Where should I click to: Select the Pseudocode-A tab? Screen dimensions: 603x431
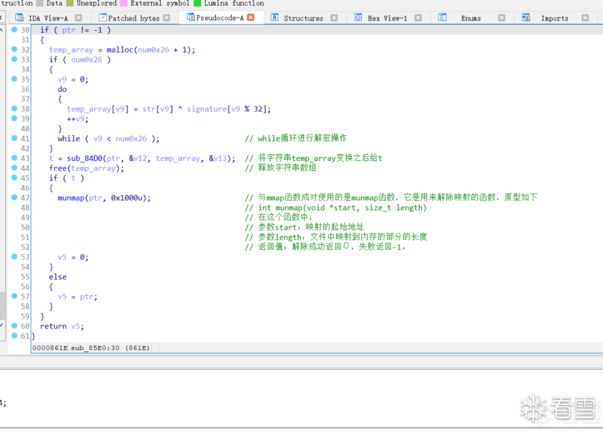[x=219, y=18]
